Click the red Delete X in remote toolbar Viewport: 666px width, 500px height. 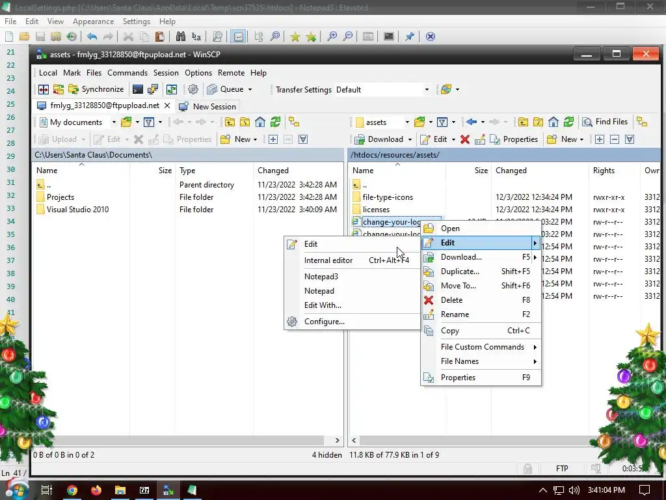point(465,139)
